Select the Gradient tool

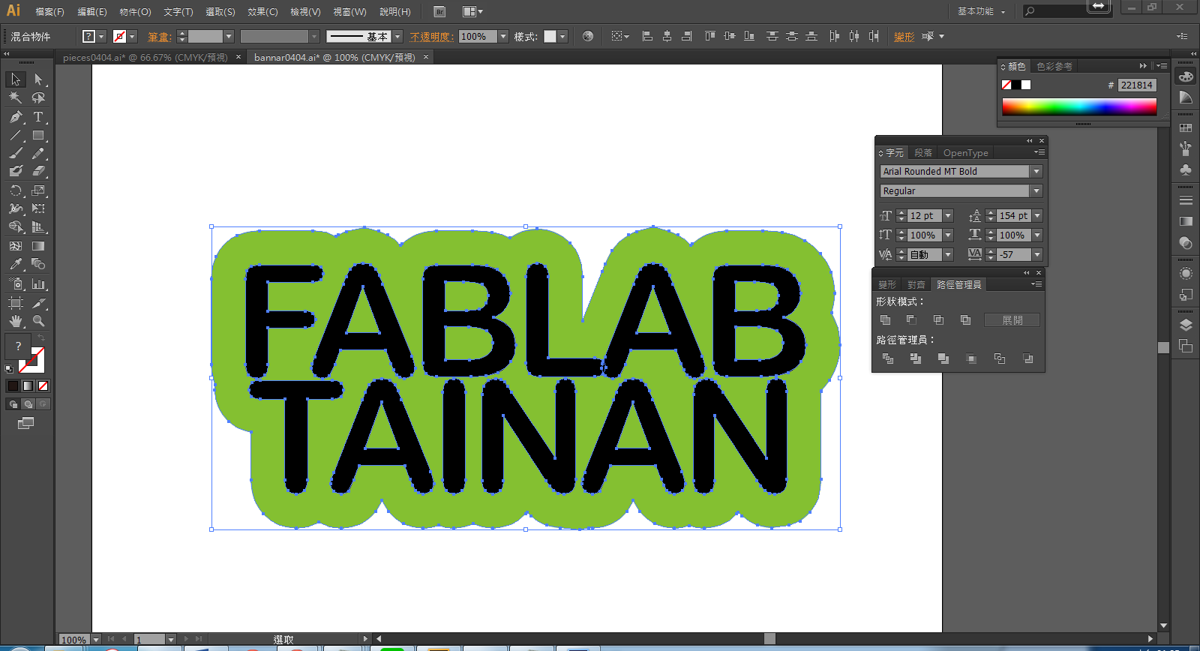pos(38,246)
